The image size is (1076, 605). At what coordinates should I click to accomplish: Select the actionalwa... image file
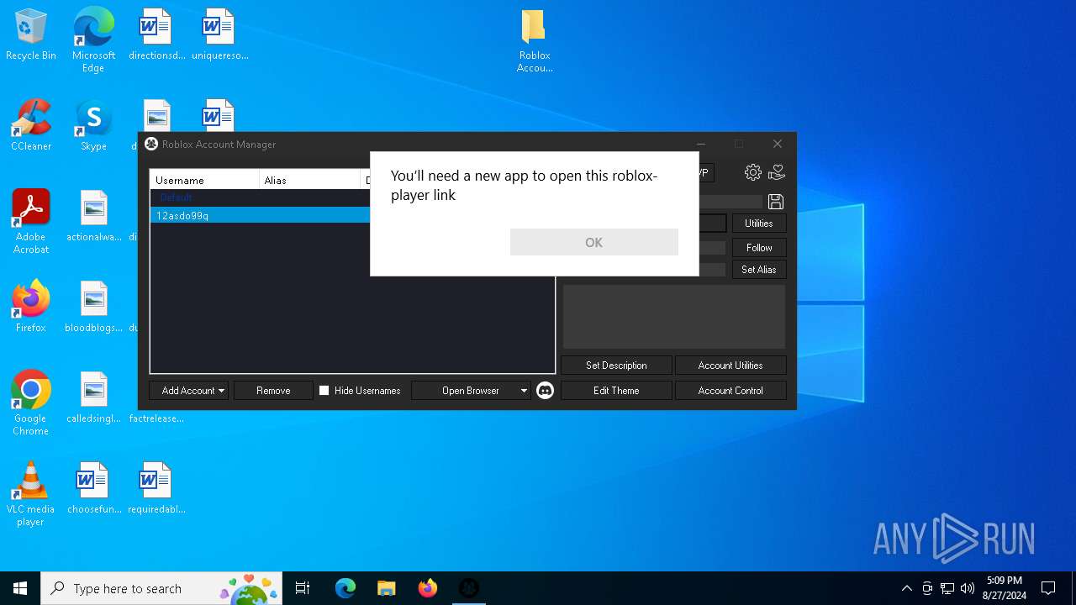click(x=94, y=217)
